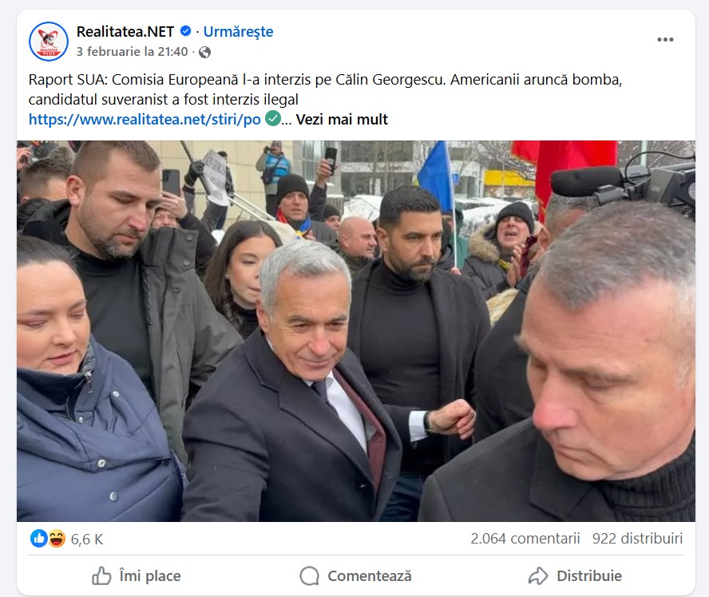Click the green checkmark after the link
This screenshot has width=709, height=597.
(272, 118)
